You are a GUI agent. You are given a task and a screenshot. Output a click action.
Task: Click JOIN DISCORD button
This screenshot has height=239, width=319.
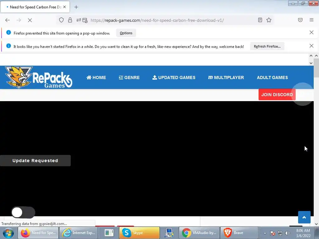click(277, 95)
